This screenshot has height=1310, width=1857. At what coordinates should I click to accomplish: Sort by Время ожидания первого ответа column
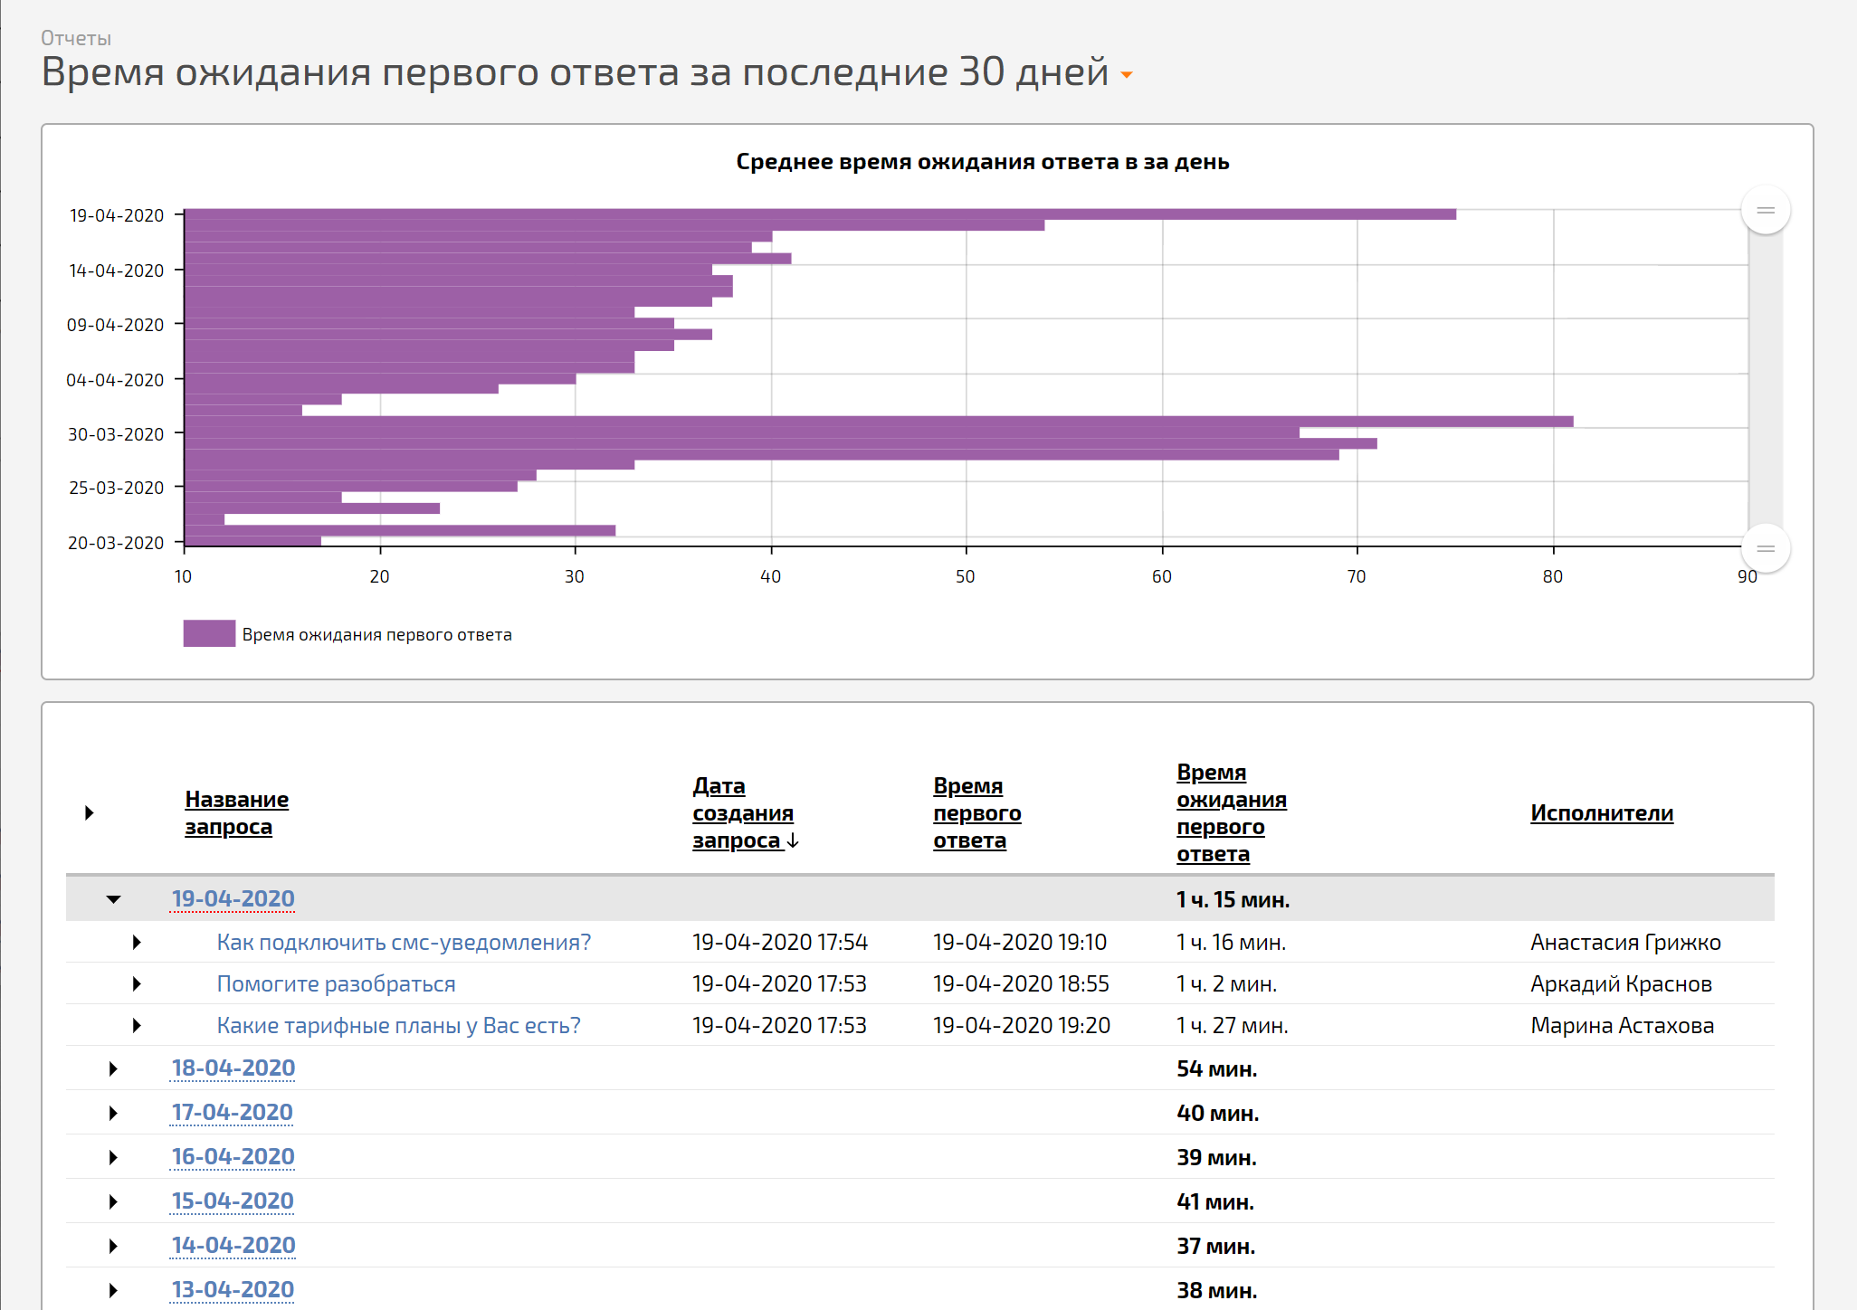tap(1231, 812)
